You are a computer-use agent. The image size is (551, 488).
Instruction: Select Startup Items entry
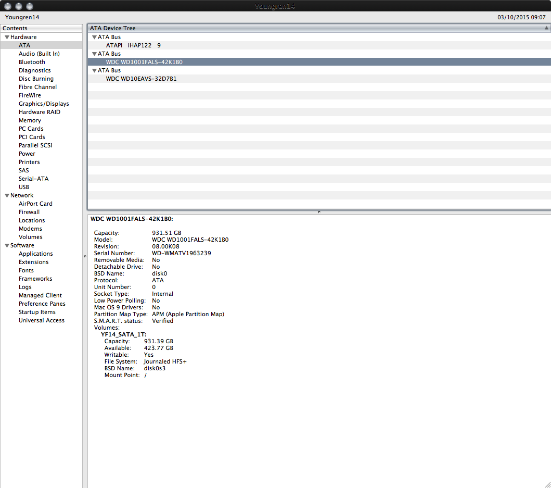tap(37, 312)
